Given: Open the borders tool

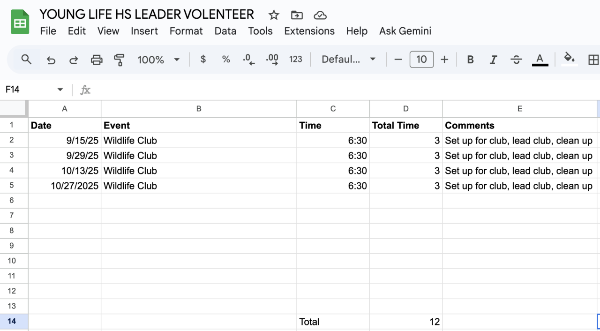Looking at the screenshot, I should click(x=593, y=60).
